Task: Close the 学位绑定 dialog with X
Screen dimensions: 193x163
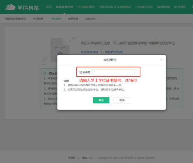Action: pos(162,60)
